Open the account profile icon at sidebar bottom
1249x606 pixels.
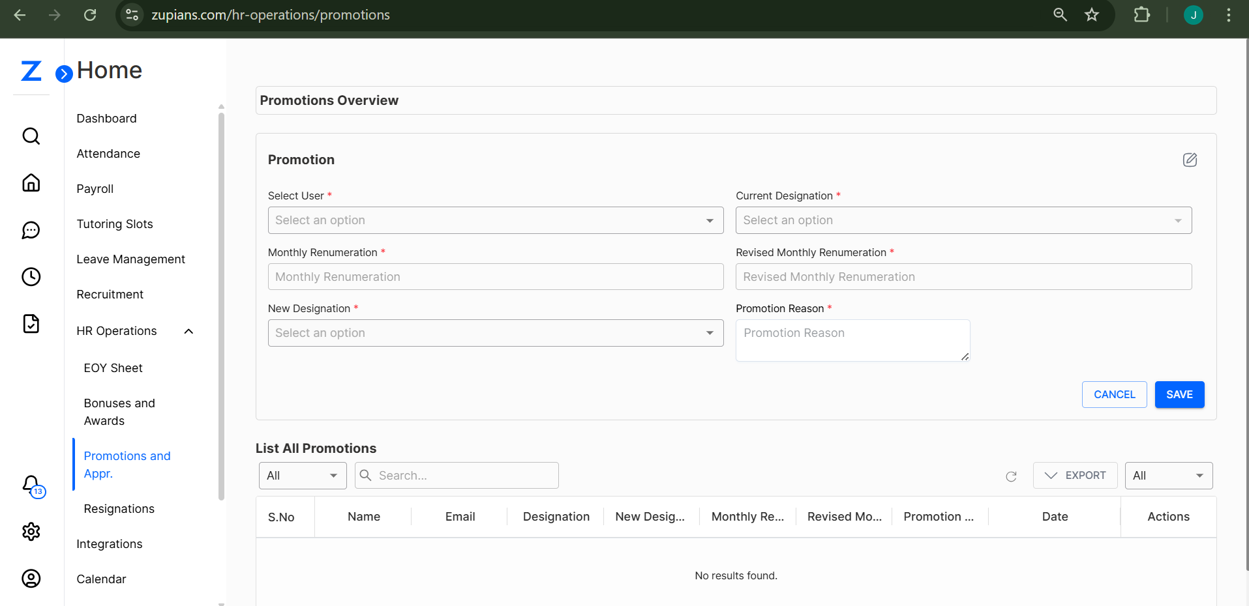31,578
